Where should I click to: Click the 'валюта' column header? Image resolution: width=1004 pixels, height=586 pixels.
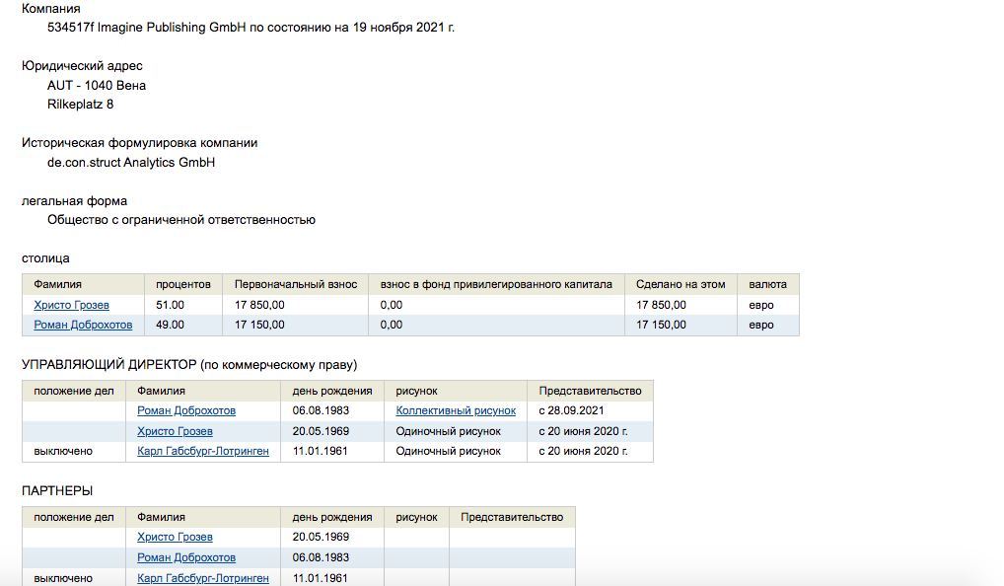[767, 284]
